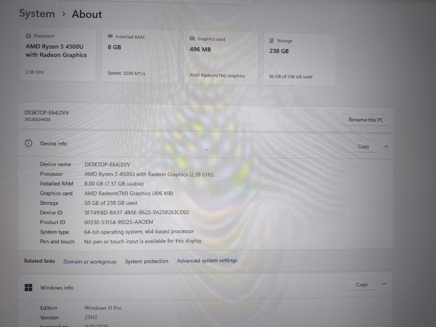This screenshot has height=327, width=436.
Task: Copy the Device info details
Action: pyautogui.click(x=364, y=146)
